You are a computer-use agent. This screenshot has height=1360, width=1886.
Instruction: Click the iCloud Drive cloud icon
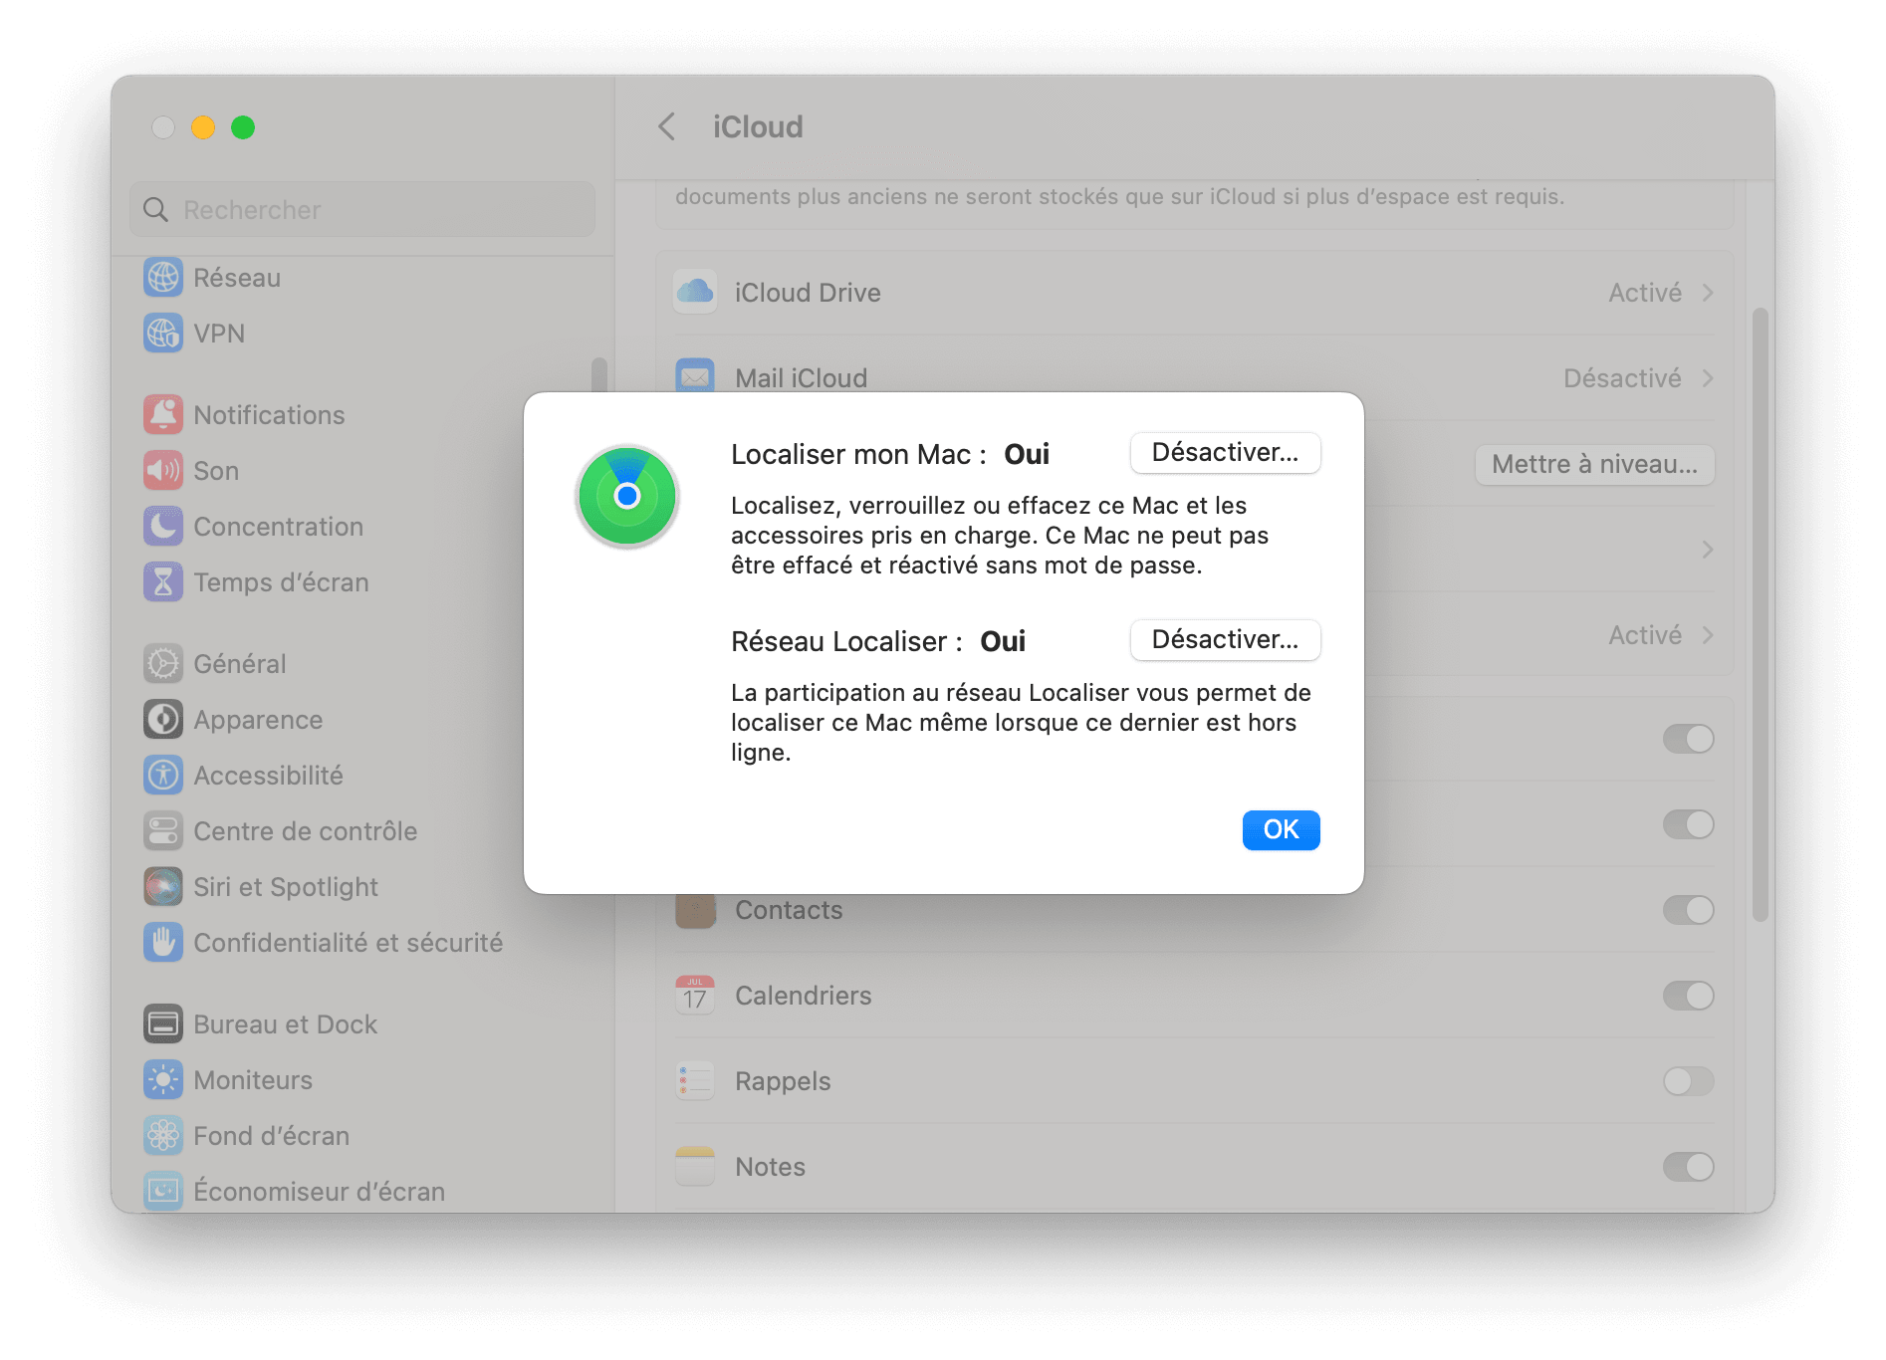pos(695,292)
